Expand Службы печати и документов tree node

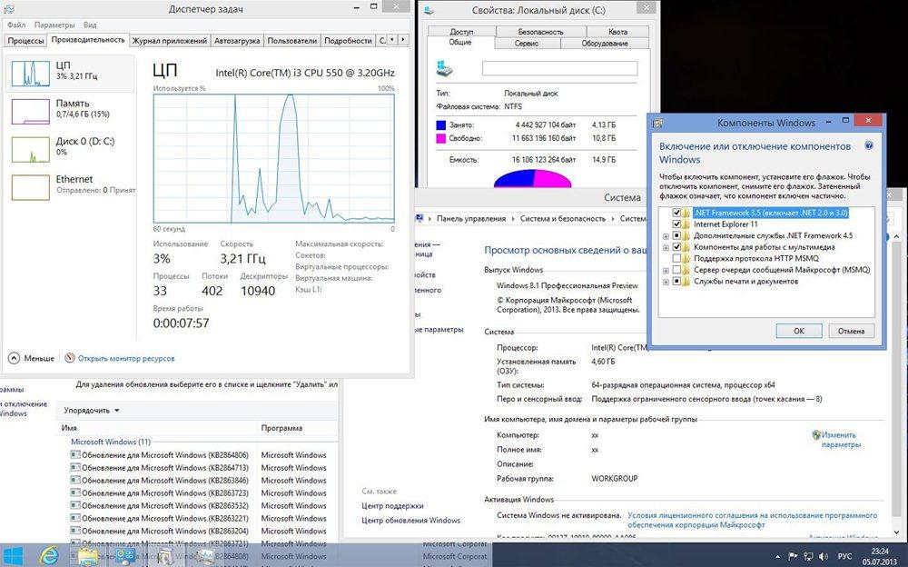[666, 282]
